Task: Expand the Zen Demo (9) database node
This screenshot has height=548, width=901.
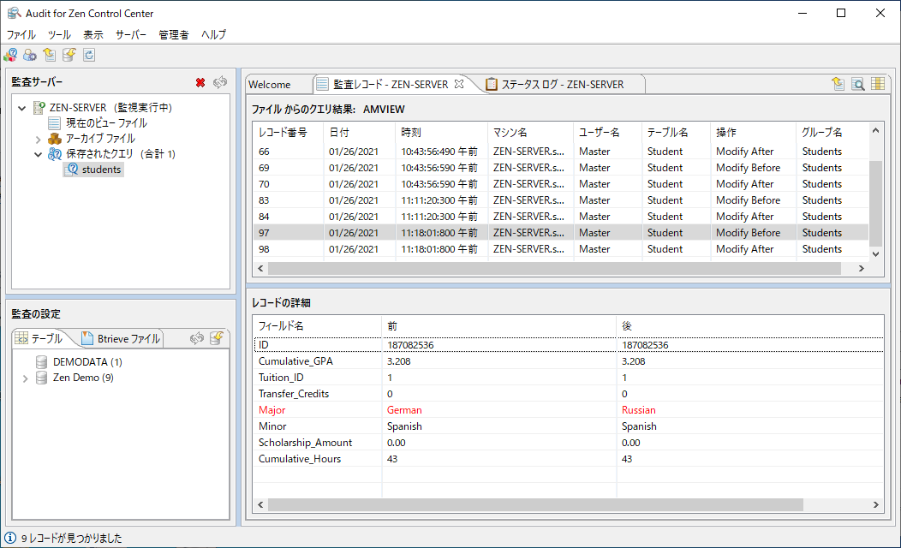Action: click(x=26, y=378)
